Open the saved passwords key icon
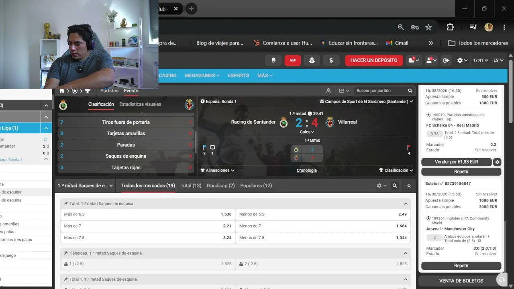This screenshot has width=514, height=289. (414, 27)
